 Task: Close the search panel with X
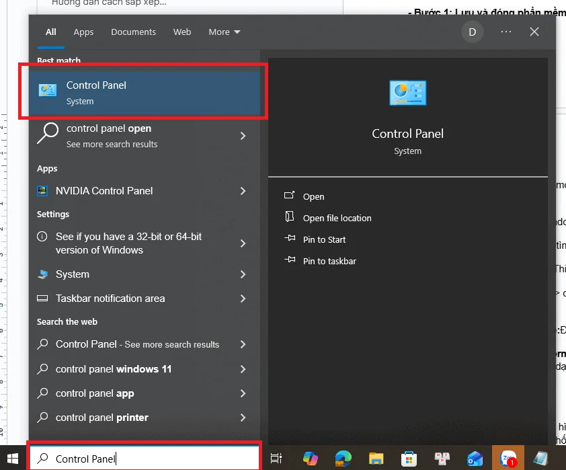(x=534, y=32)
